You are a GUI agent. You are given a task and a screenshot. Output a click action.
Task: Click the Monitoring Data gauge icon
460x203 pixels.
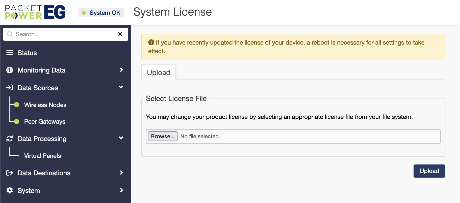pos(10,70)
